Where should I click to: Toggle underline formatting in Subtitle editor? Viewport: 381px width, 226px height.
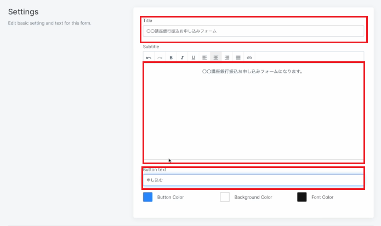coord(194,57)
